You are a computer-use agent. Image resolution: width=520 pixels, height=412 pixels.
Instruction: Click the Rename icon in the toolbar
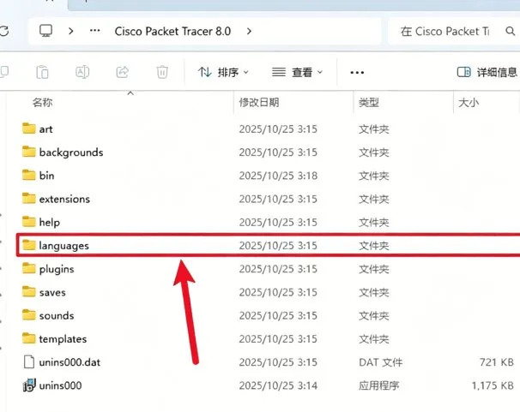click(82, 72)
